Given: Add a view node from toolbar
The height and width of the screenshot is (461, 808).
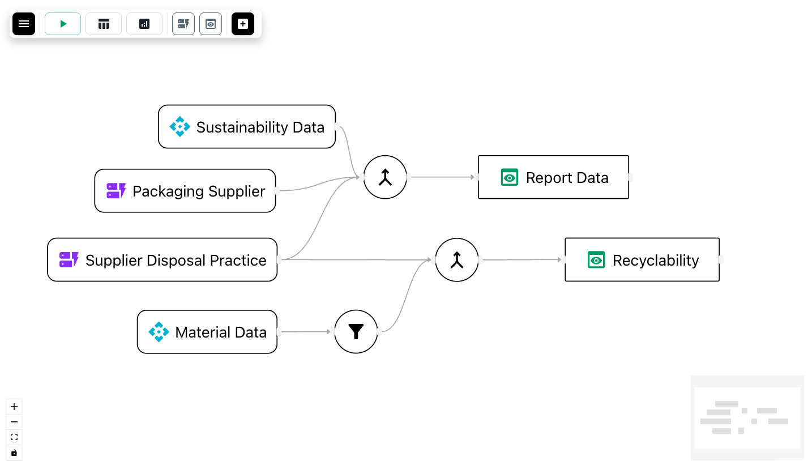Looking at the screenshot, I should pyautogui.click(x=211, y=24).
